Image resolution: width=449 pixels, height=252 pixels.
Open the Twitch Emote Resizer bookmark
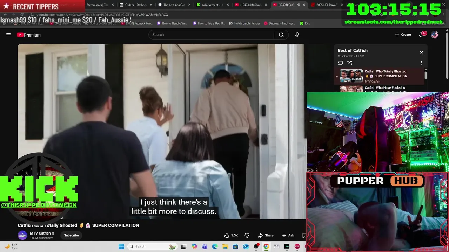click(x=245, y=23)
